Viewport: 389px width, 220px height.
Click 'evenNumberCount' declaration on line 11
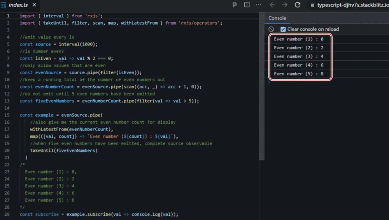click(x=54, y=87)
